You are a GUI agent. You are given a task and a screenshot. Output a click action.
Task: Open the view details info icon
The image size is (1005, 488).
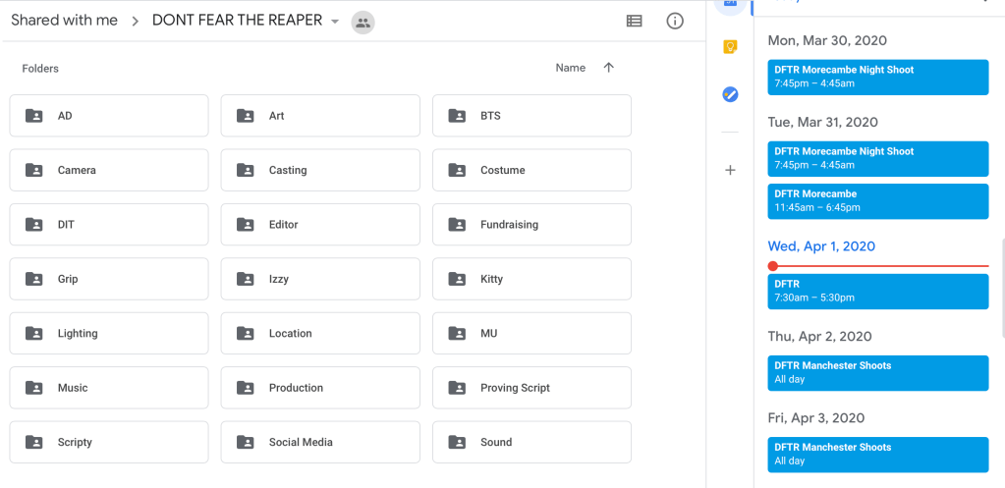(675, 21)
